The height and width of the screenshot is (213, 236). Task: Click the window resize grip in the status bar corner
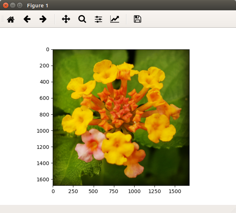tap(234, 211)
